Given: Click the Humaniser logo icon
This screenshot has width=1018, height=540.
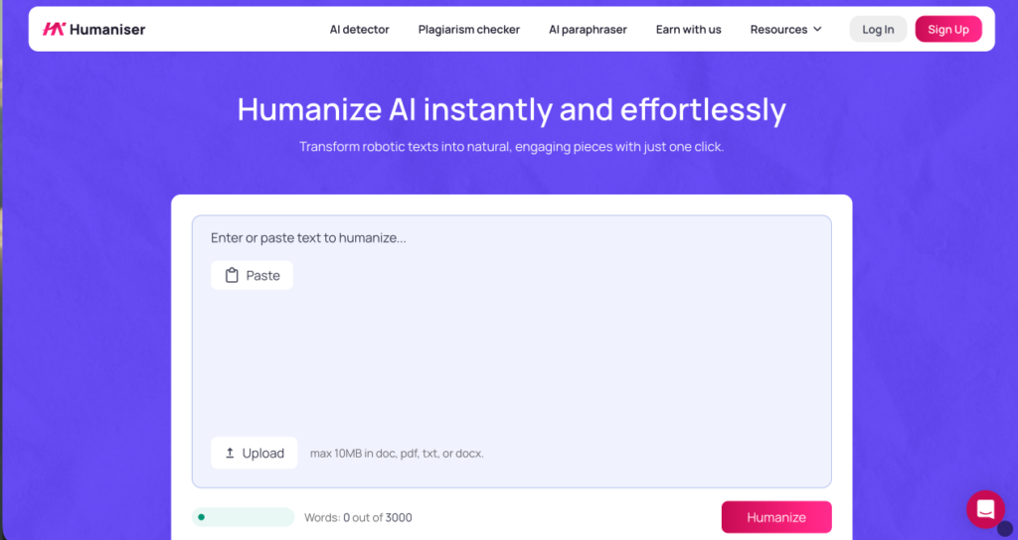Looking at the screenshot, I should coord(54,29).
